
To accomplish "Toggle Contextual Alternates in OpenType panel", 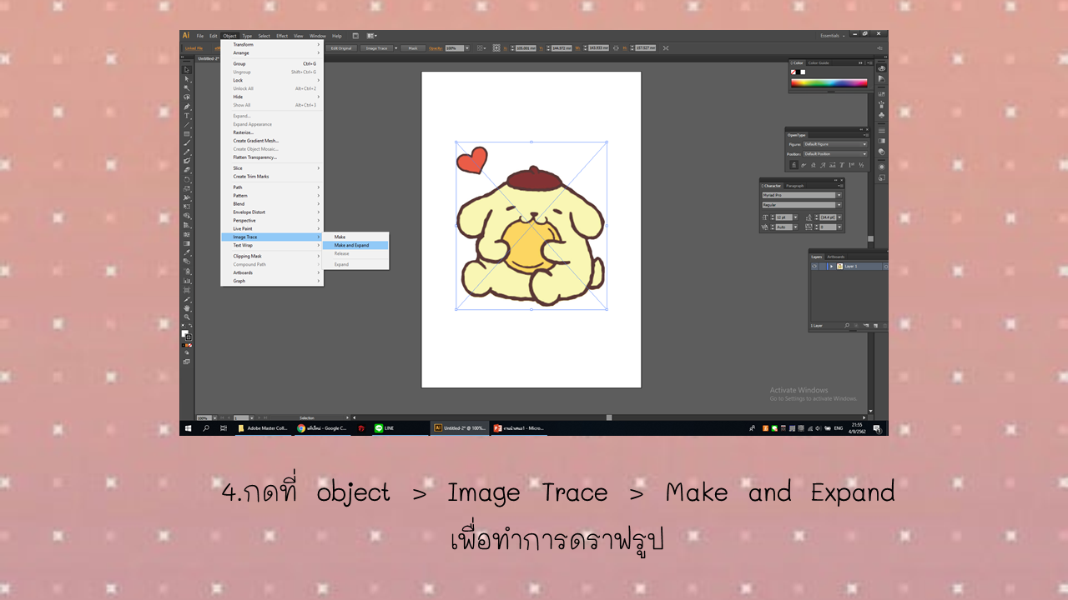I will click(x=804, y=165).
